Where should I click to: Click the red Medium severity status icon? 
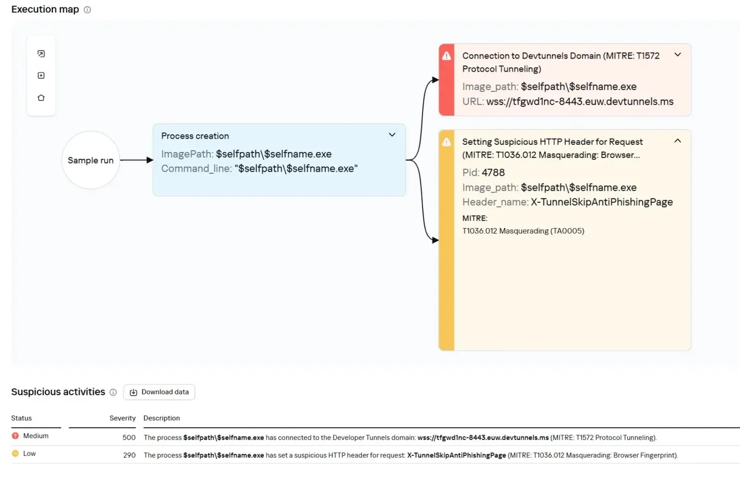coord(15,436)
